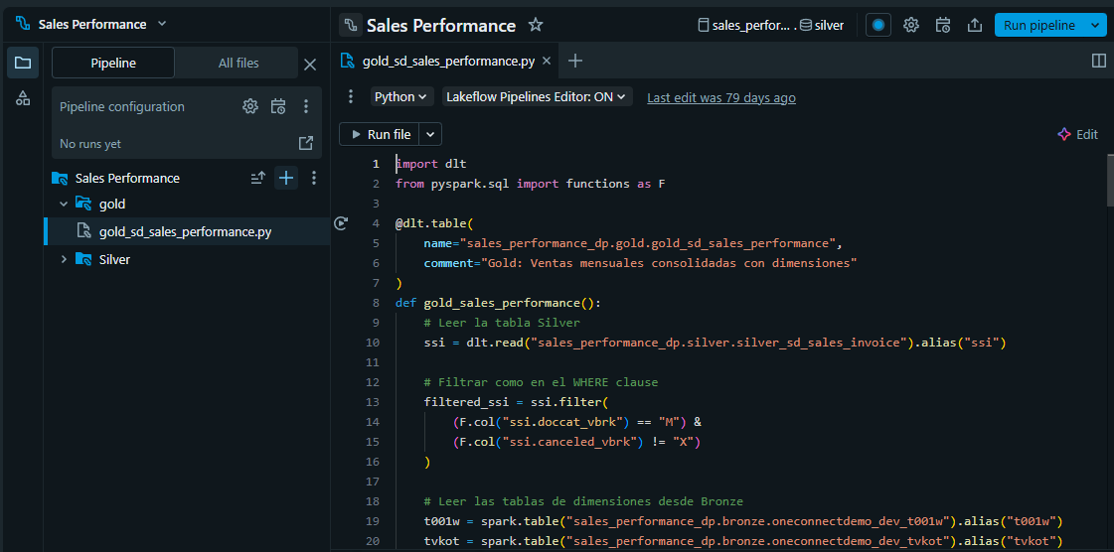Screen dimensions: 1114x552
Task: Click the collapse-all icon beside Sales Performance
Action: click(257, 178)
